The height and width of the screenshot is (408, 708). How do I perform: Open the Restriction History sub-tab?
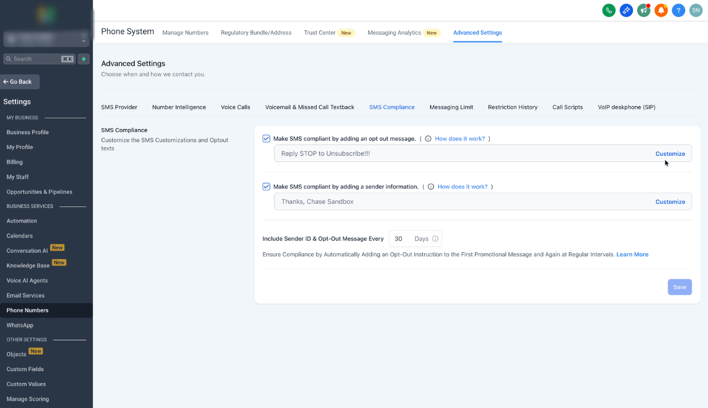pyautogui.click(x=512, y=107)
